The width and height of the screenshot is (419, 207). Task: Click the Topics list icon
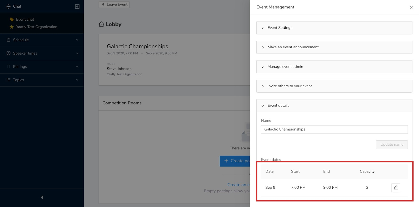pyautogui.click(x=9, y=80)
